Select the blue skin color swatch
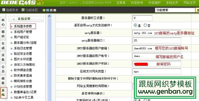 click(x=48, y=10)
